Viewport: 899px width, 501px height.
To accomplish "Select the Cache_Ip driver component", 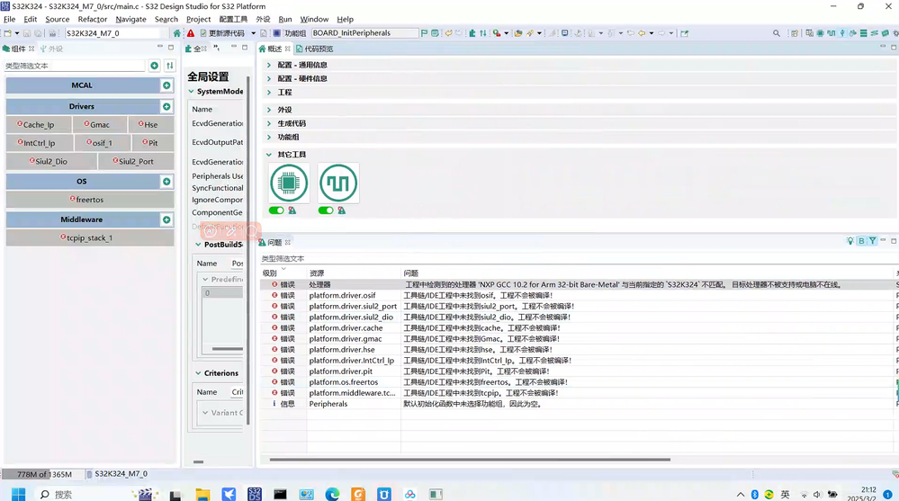I will pyautogui.click(x=39, y=124).
